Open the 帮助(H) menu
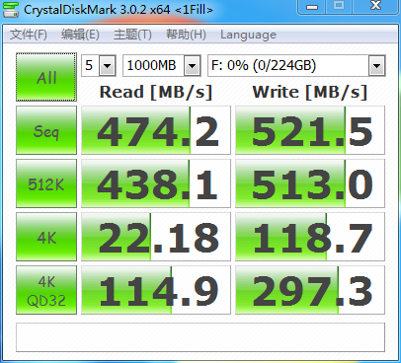401x363 pixels. point(186,35)
